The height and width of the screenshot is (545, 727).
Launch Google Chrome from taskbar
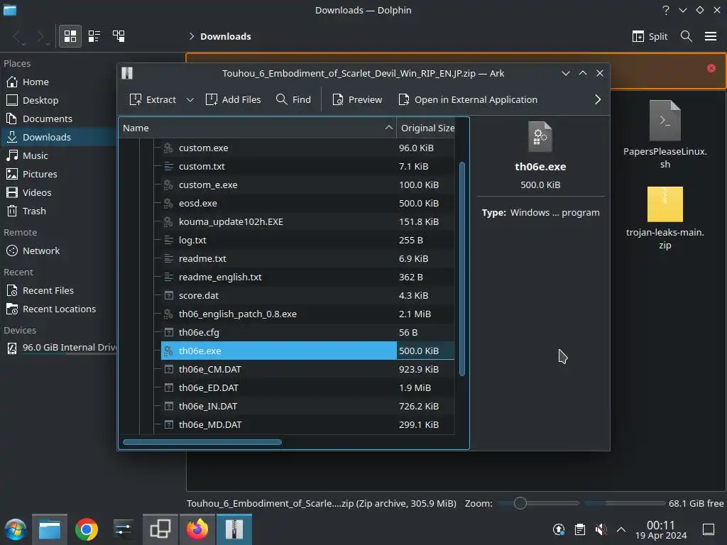pos(86,529)
